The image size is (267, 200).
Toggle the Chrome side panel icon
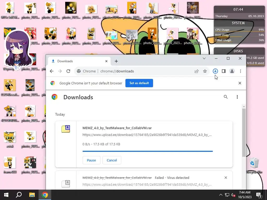click(223, 71)
